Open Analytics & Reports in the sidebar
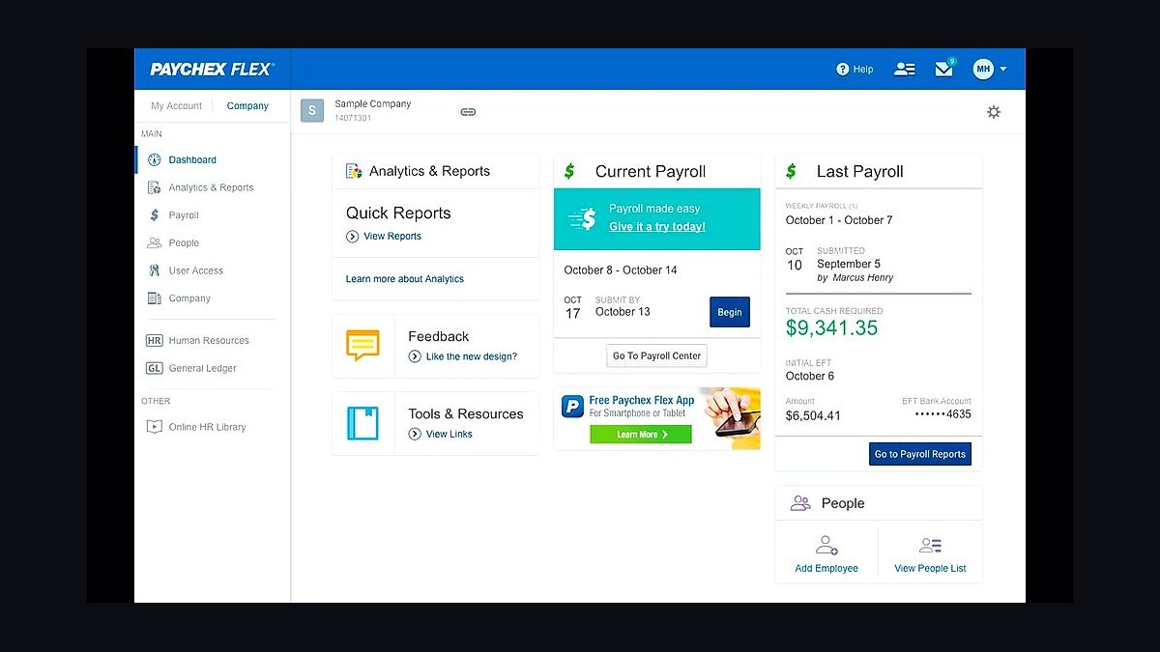Viewport: 1160px width, 652px height. point(213,187)
